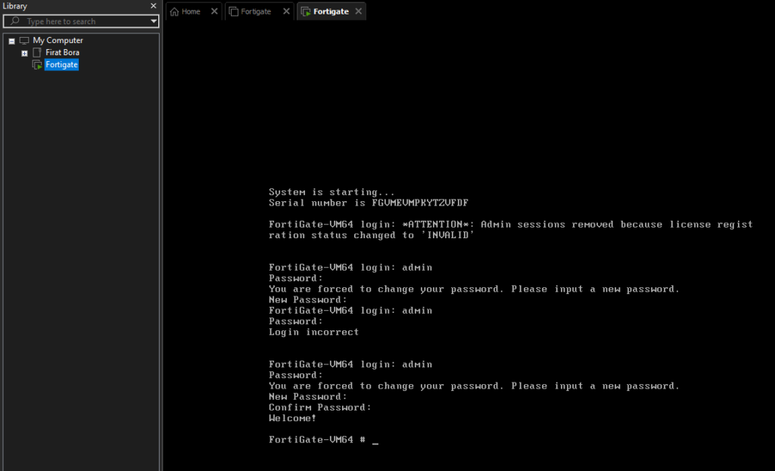775x471 pixels.
Task: Click the search magnifier icon in Library
Action: (x=15, y=20)
